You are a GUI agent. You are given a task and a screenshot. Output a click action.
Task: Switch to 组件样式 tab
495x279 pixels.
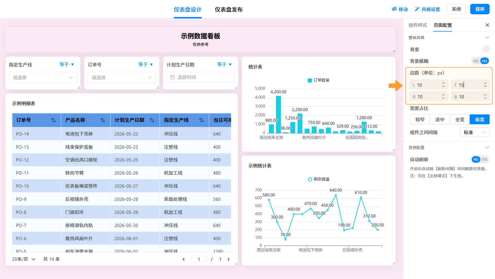418,25
